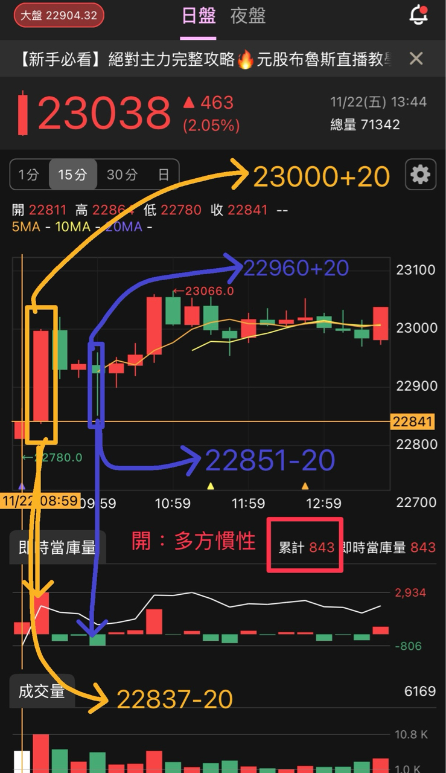Select the 15分 timeframe
Viewport: 446px width, 773px height.
(72, 175)
